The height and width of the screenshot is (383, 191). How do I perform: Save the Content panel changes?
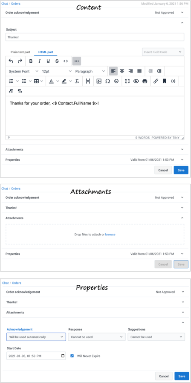(x=181, y=170)
